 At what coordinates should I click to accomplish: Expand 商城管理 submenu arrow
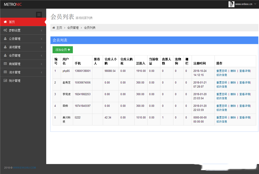[41, 64]
